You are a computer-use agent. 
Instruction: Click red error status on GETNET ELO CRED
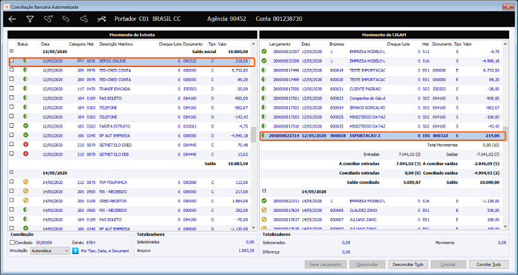25,144
